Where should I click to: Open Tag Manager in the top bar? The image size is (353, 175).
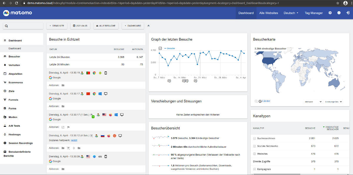(314, 13)
